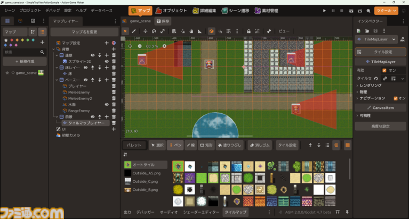409x219 pixels.
Task: Collapse the 背景 tree group
Action: tap(54, 49)
